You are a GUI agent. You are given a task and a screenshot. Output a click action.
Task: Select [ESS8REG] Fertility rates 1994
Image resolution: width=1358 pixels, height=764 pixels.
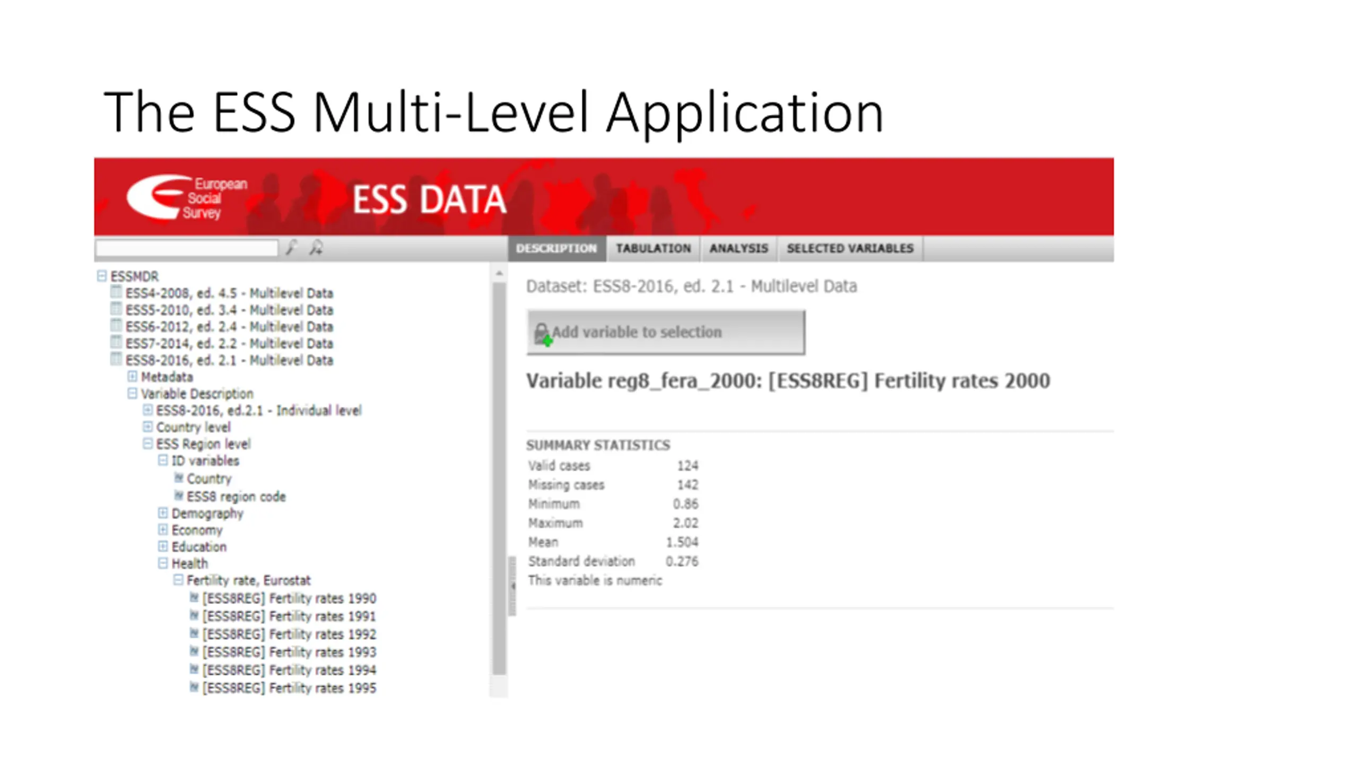point(289,670)
